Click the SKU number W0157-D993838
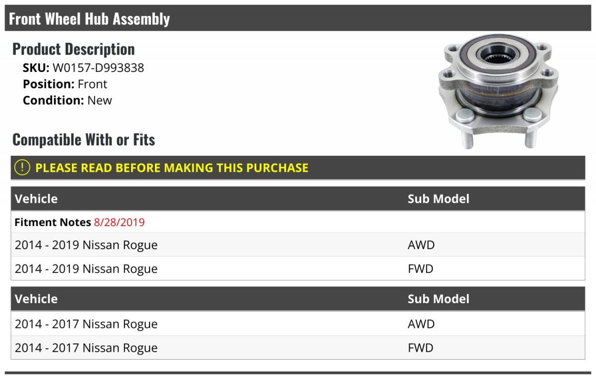The width and height of the screenshot is (596, 379). tap(98, 68)
